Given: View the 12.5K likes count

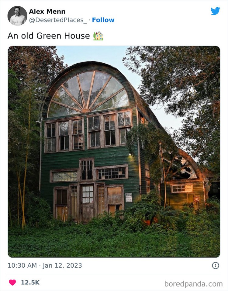Looking at the screenshot, I should point(30,283).
